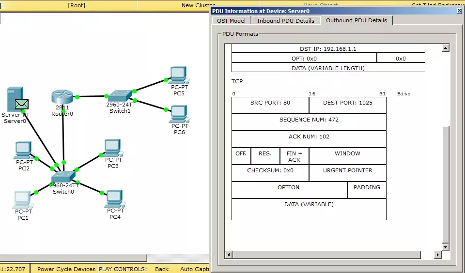Click the URGENT POINTER field

348,173
